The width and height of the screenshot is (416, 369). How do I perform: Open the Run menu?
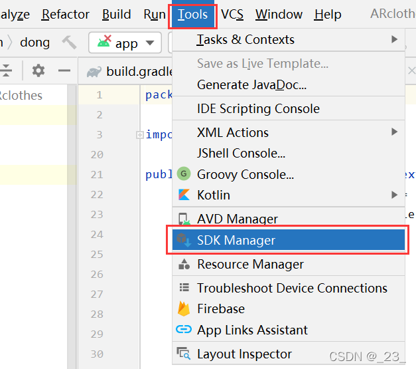[x=155, y=15]
